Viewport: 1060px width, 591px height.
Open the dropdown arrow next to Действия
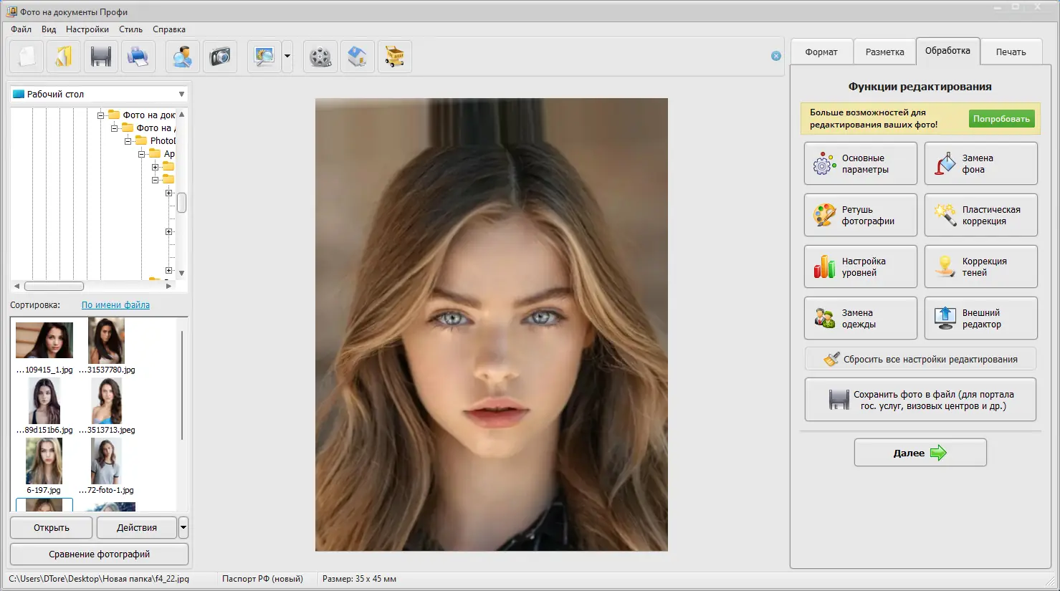click(183, 527)
